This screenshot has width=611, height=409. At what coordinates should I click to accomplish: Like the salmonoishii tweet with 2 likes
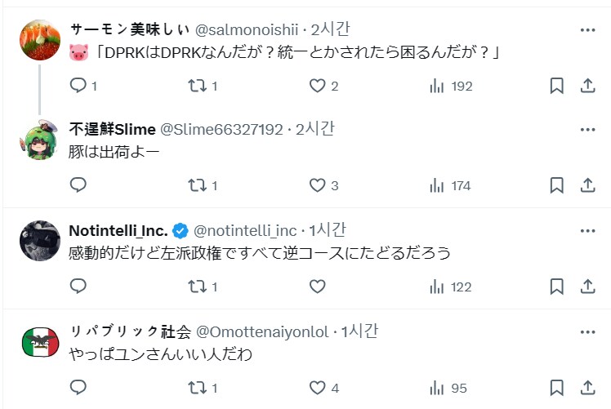point(318,86)
